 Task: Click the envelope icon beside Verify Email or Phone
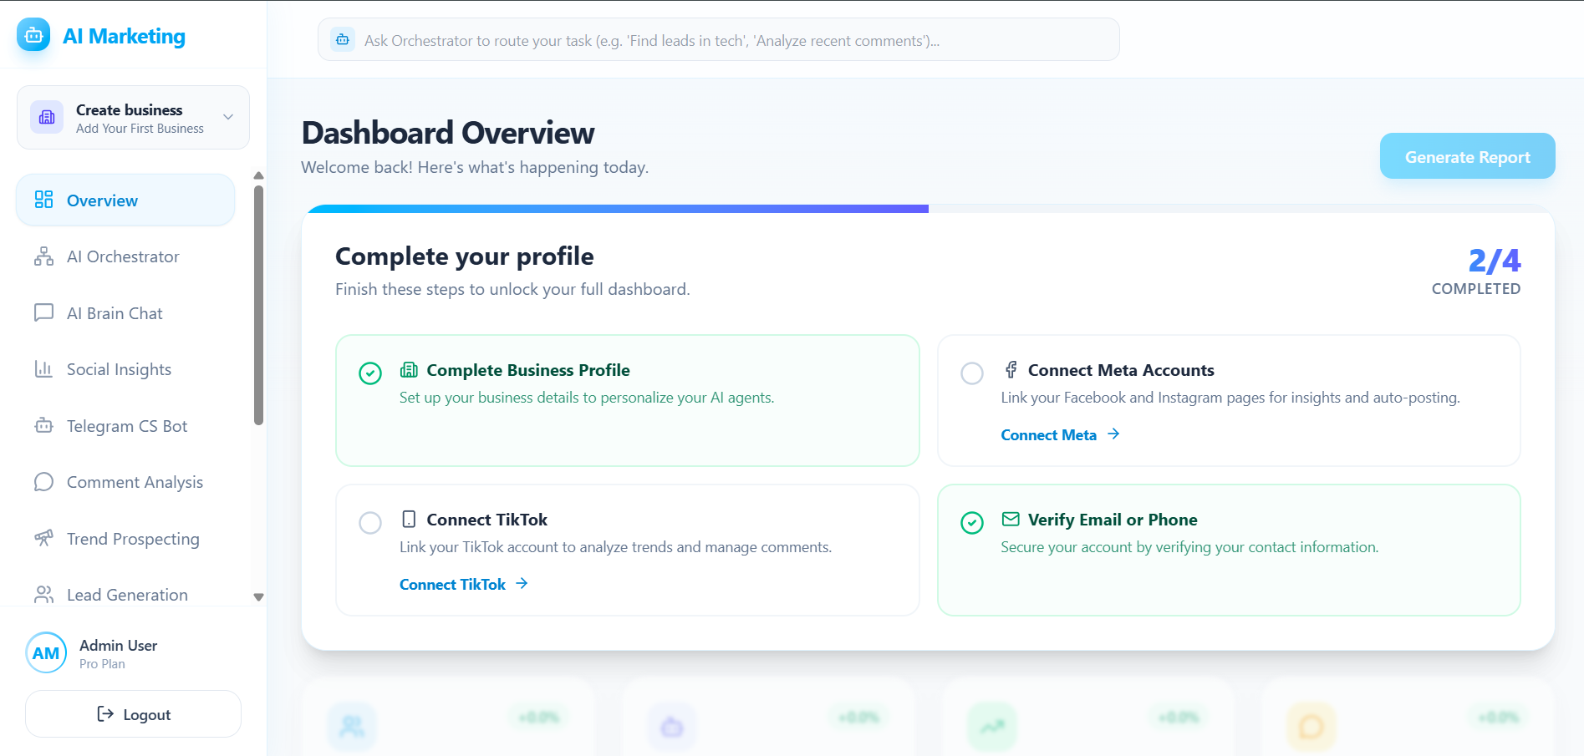pos(1011,519)
